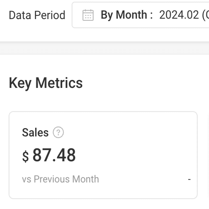The height and width of the screenshot is (209, 209).
Task: Select the 2024.02 date value
Action: click(x=179, y=15)
